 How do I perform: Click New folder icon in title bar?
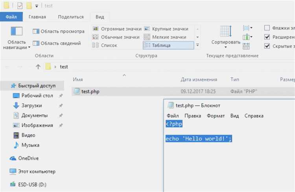coord(29,5)
